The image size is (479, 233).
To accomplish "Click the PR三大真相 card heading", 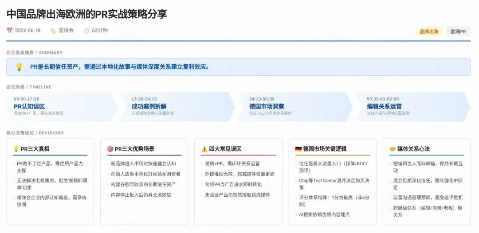I will pyautogui.click(x=35, y=149).
